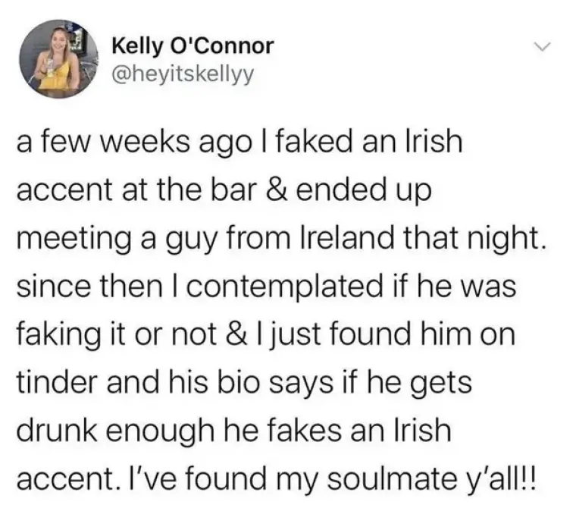Click the tweet line starting 'a few weeks ago'
Image resolution: width=576 pixels, height=511 pixels.
pyautogui.click(x=239, y=143)
